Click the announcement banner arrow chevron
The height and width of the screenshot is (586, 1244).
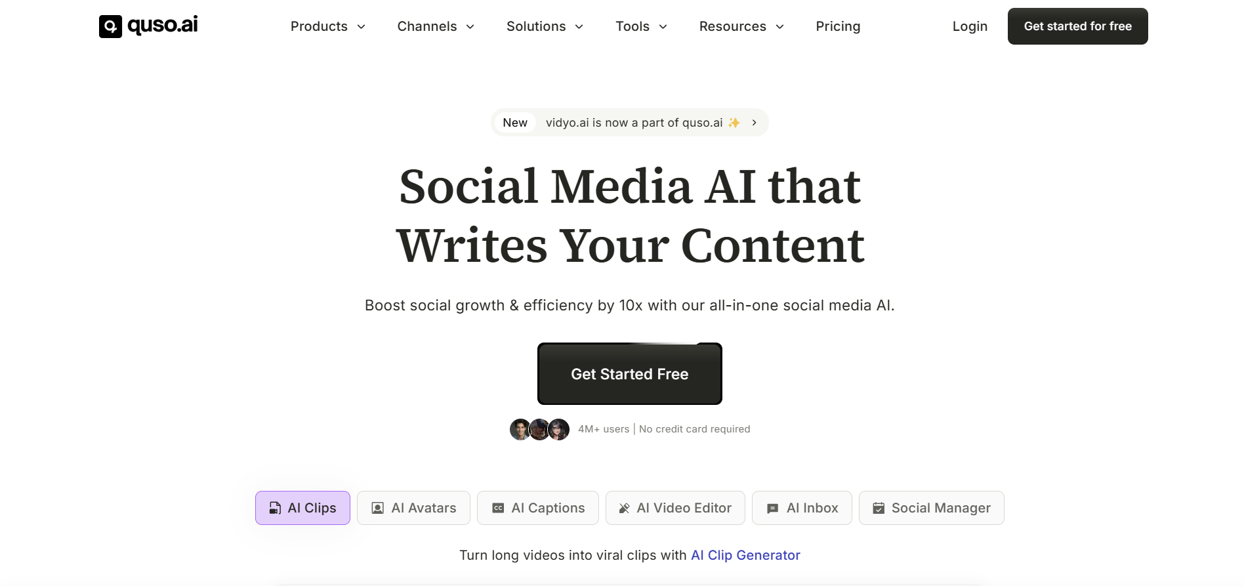755,123
